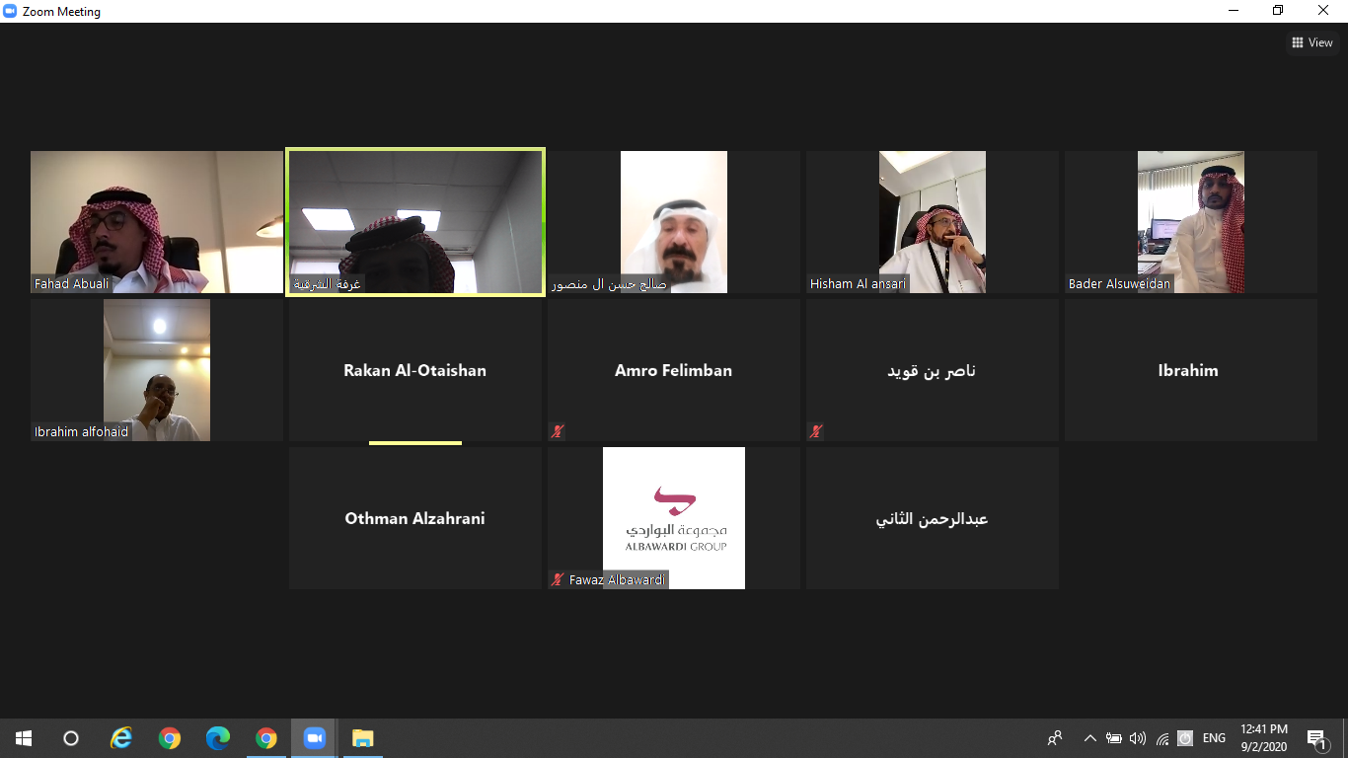This screenshot has width=1348, height=758.
Task: Open File Explorer from taskbar
Action: click(x=363, y=738)
